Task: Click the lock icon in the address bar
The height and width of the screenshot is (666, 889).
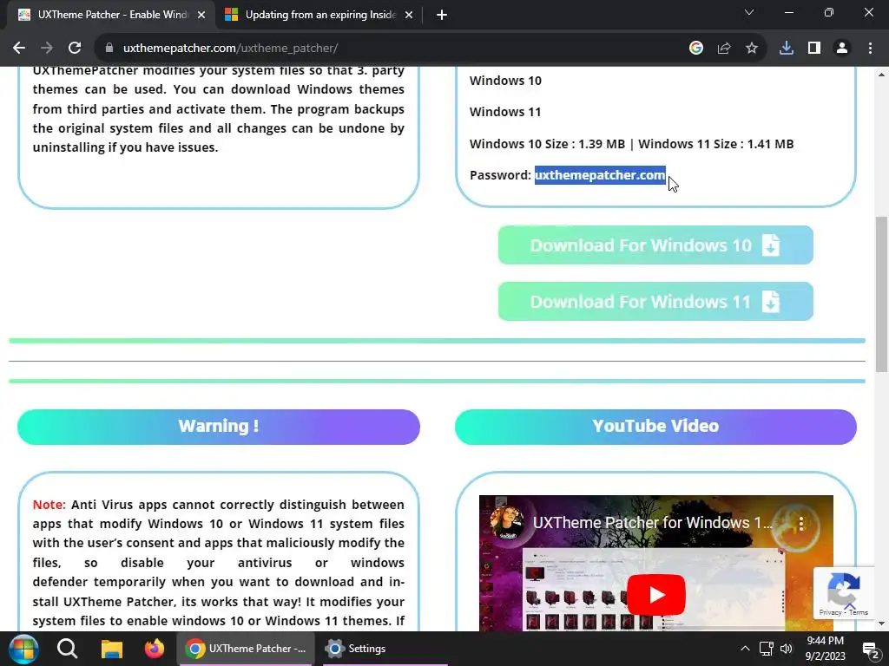Action: pyautogui.click(x=109, y=49)
